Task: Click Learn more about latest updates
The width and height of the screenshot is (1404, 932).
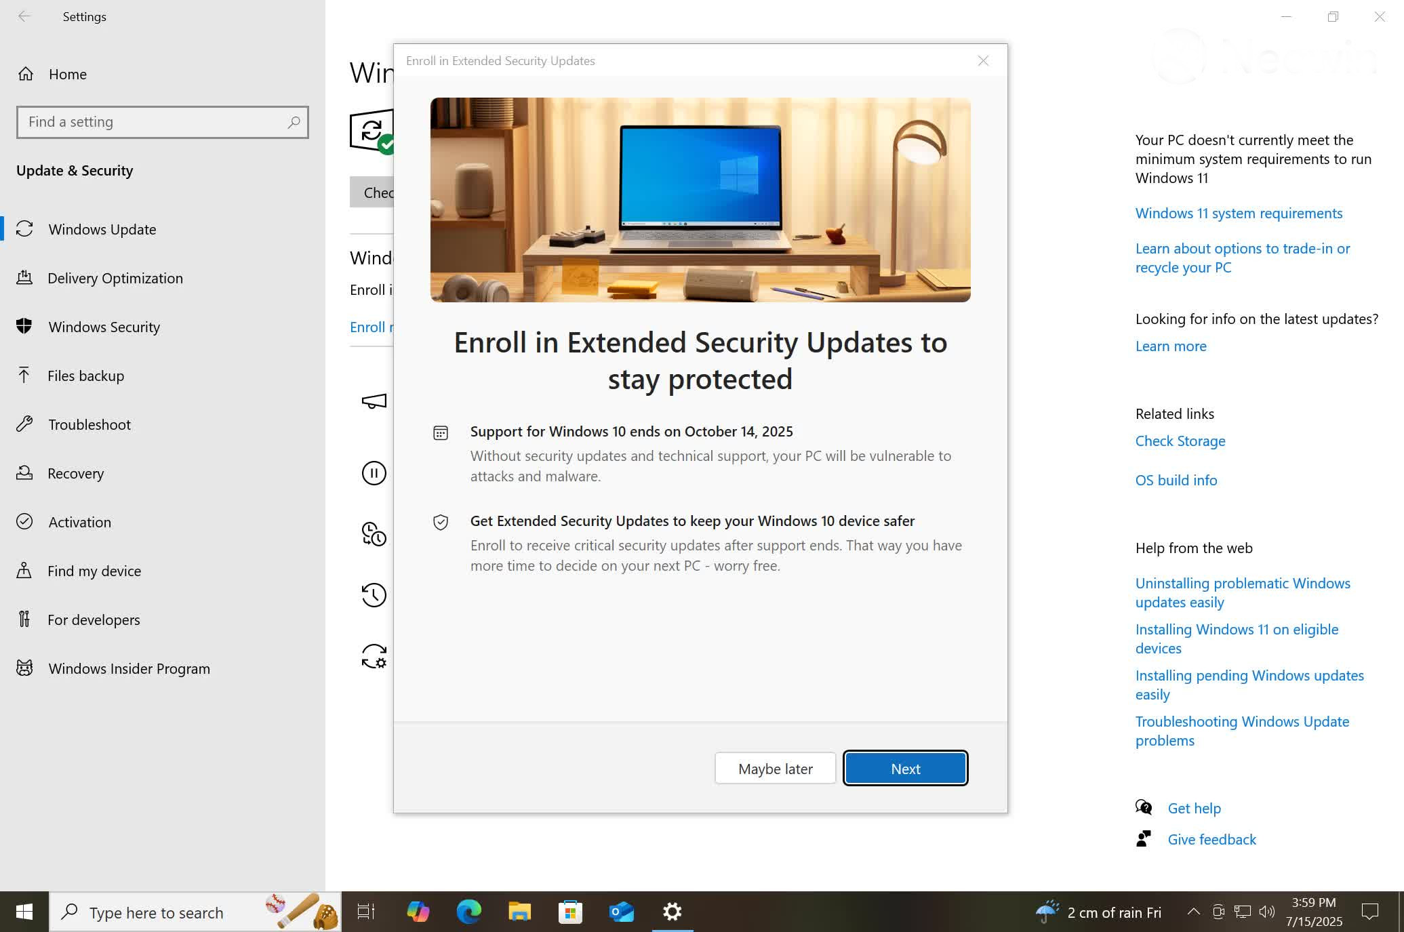Action: (x=1171, y=346)
